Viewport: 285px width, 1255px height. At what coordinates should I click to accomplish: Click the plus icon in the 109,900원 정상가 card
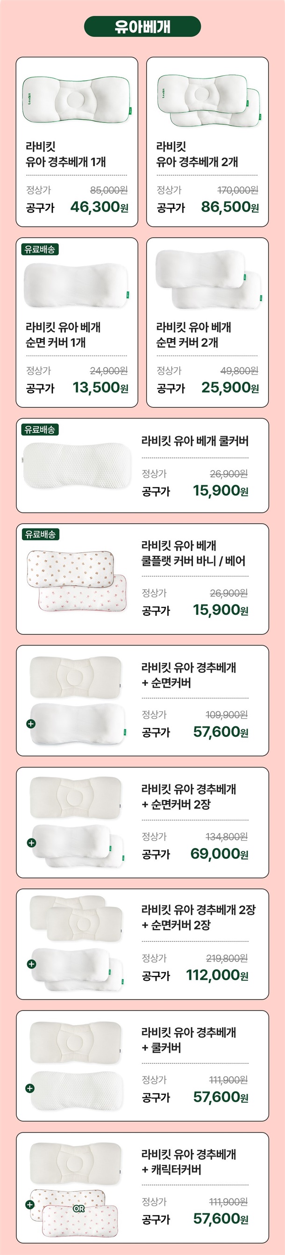point(31,723)
